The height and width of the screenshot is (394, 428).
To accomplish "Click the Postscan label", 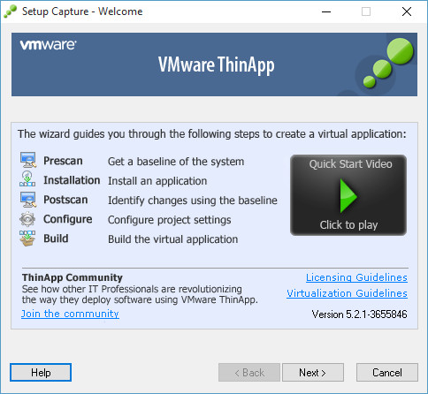I will point(65,200).
